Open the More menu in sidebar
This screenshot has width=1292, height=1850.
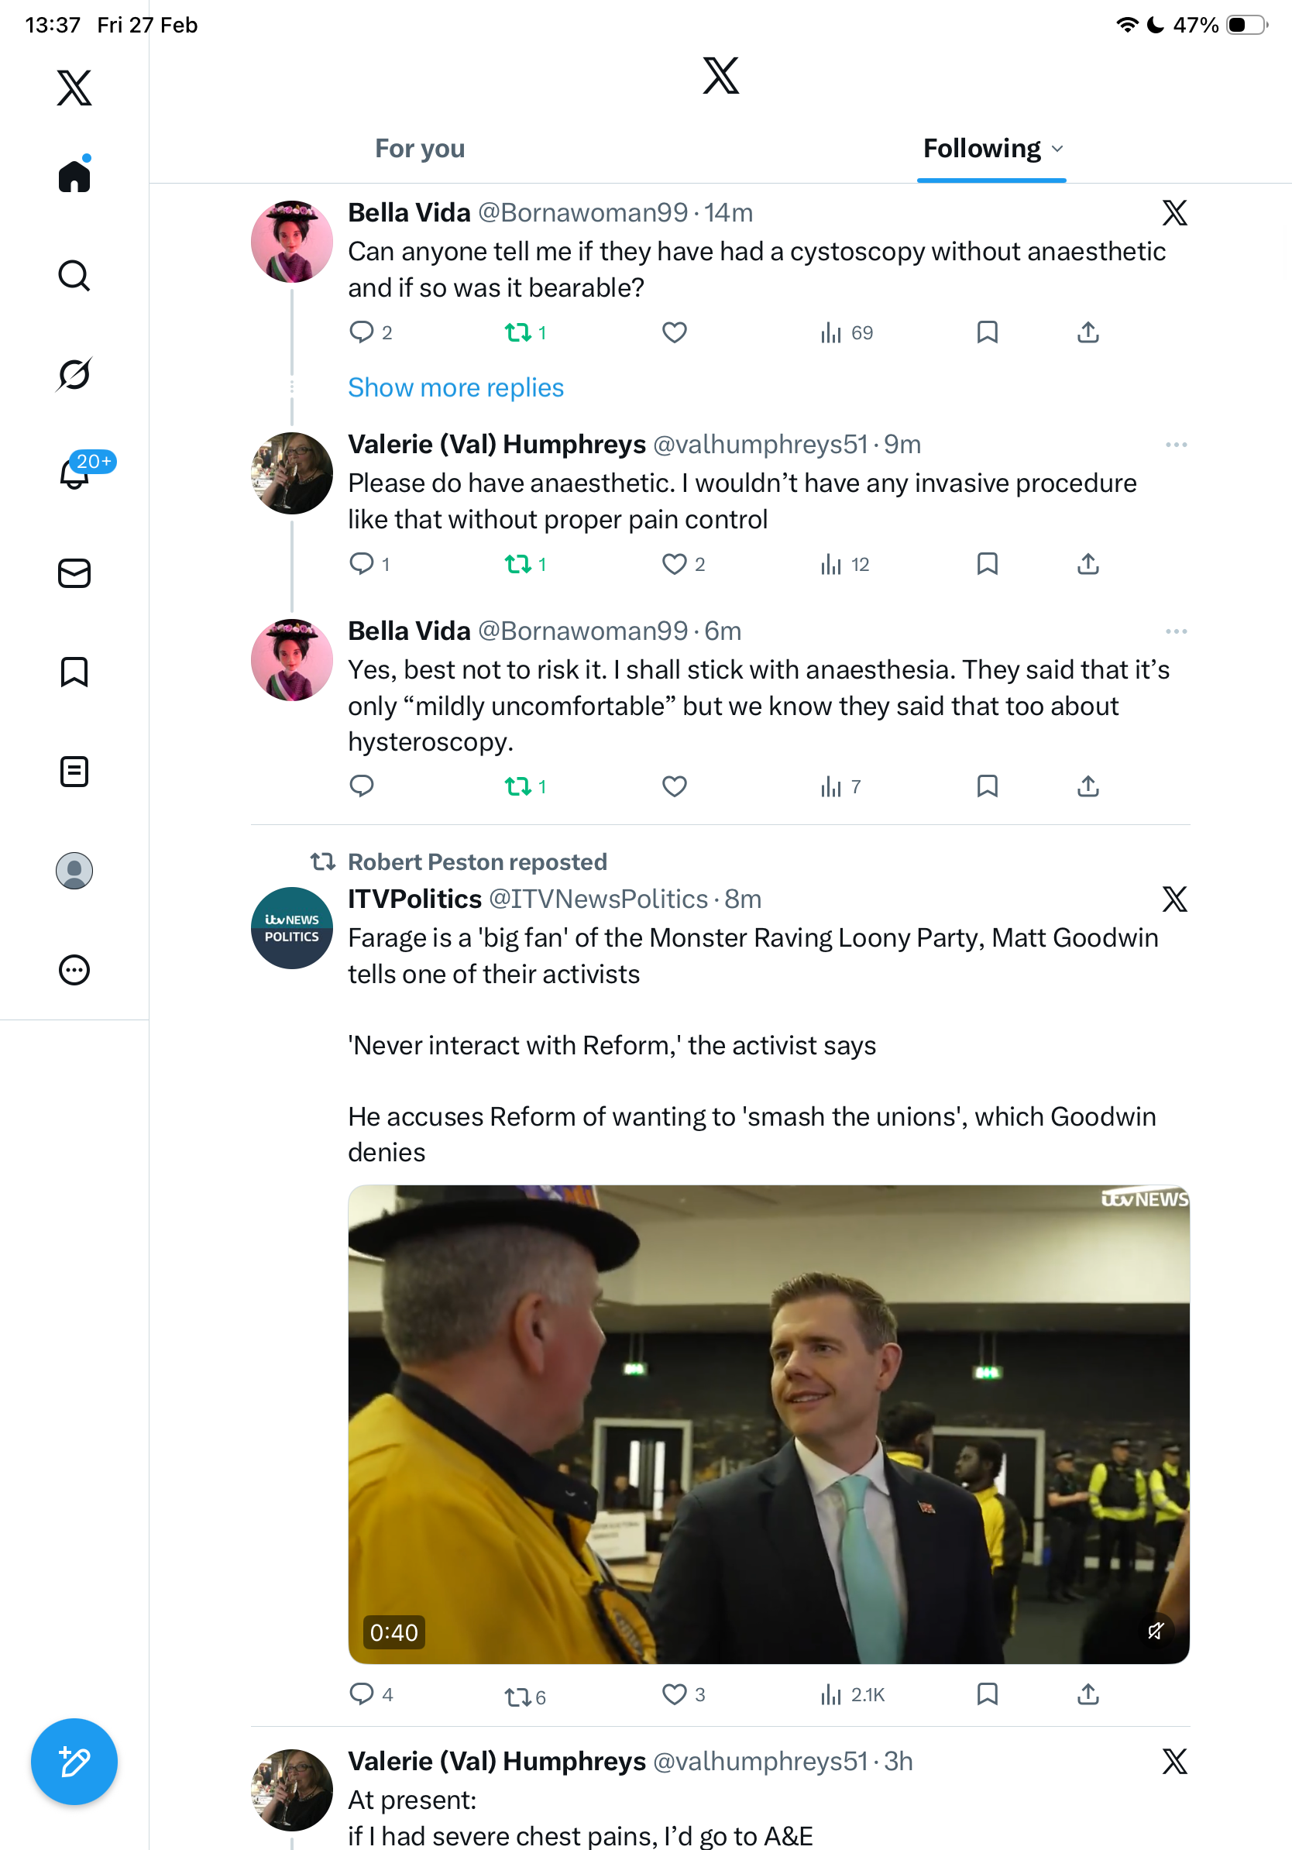click(x=74, y=969)
